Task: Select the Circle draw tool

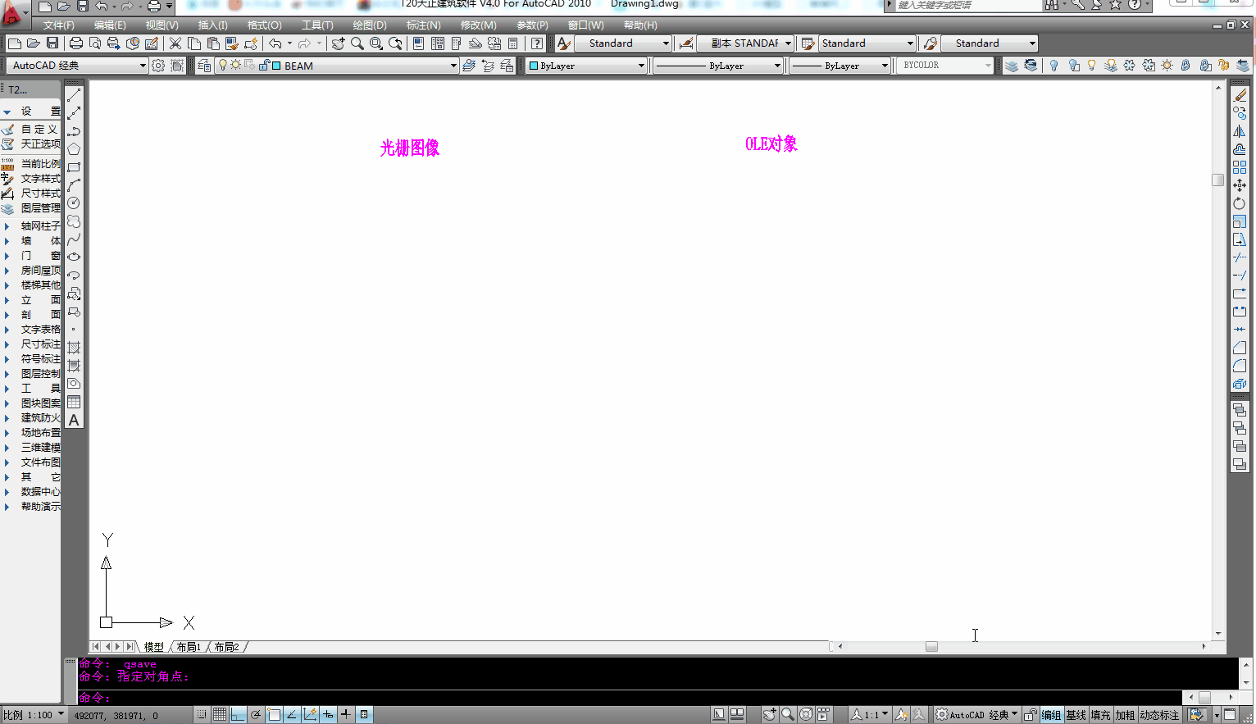Action: (x=74, y=203)
